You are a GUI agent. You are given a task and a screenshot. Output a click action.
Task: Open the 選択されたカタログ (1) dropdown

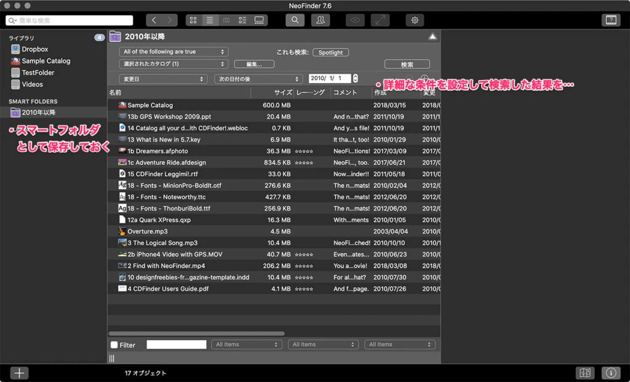[x=173, y=64]
